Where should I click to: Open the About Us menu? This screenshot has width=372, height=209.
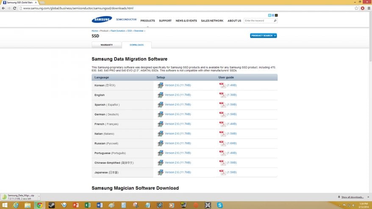pyautogui.click(x=234, y=21)
